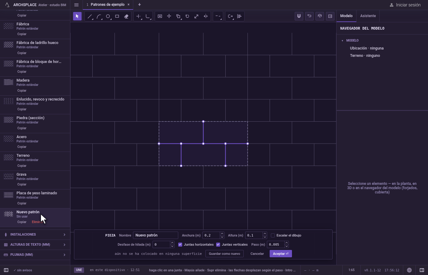Select the circle tool

108,16
